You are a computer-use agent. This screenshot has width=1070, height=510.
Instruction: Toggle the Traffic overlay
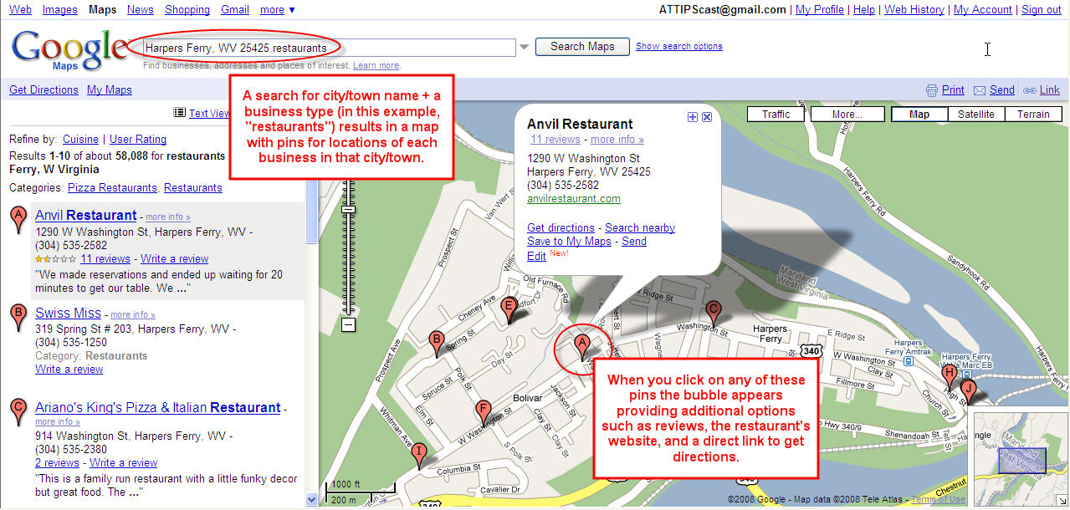coord(776,115)
